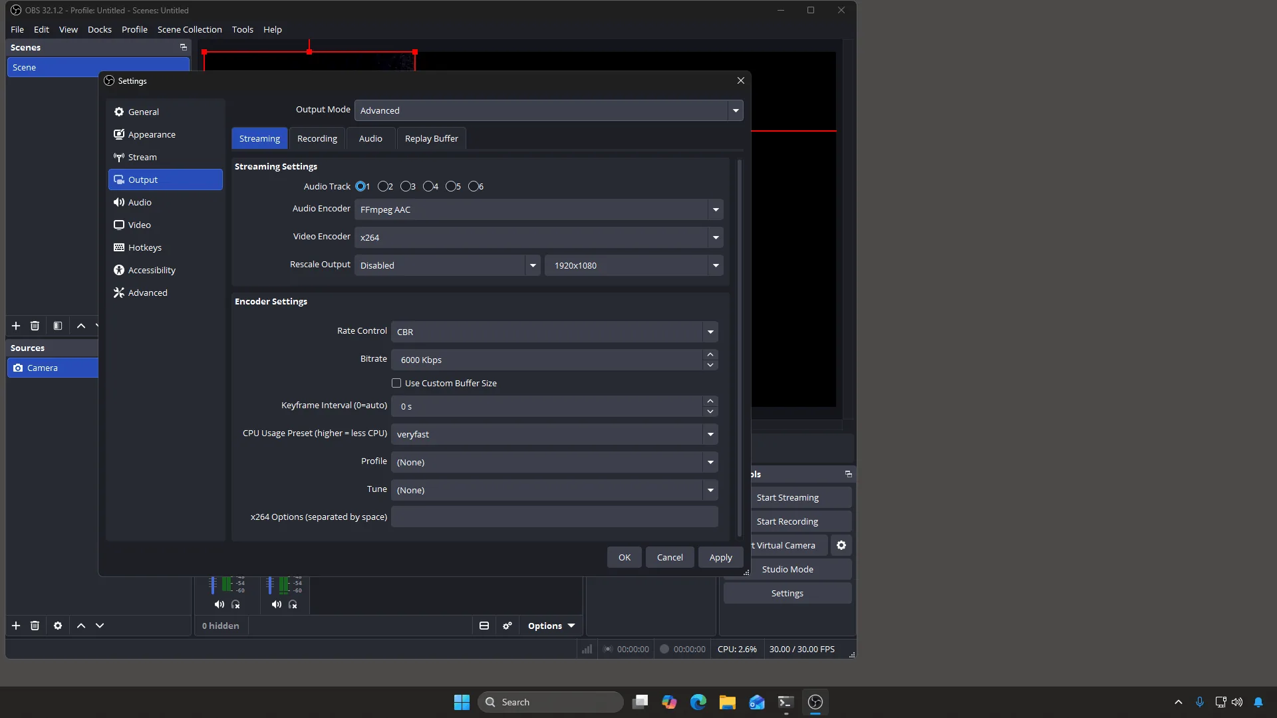Open the Scene Collection menu
Viewport: 1277px width, 718px height.
point(190,29)
